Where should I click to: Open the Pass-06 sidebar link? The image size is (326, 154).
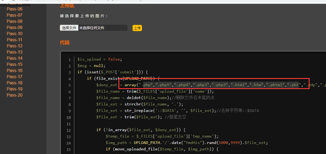click(x=15, y=9)
